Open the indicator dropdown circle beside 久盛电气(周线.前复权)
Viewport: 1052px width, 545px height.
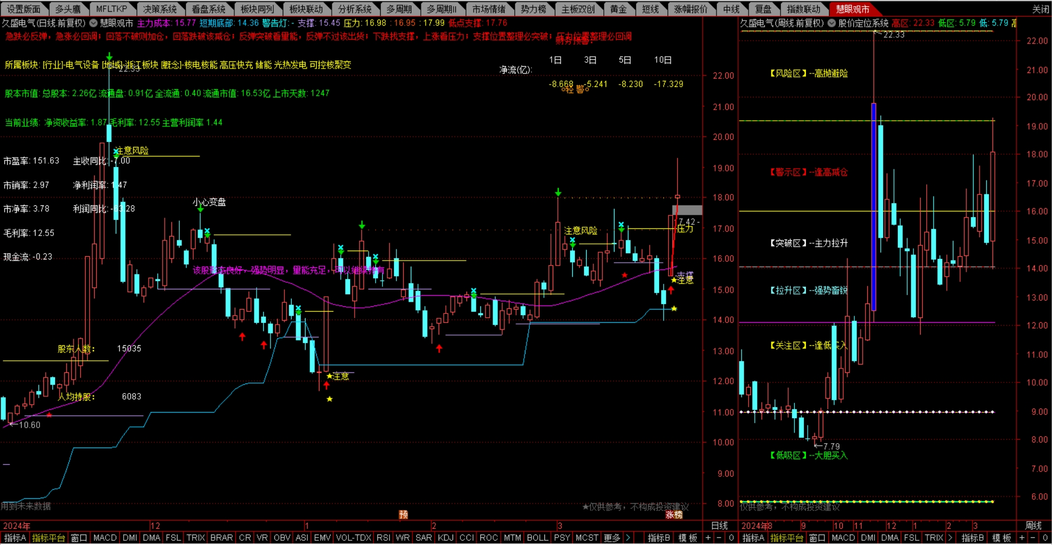832,23
